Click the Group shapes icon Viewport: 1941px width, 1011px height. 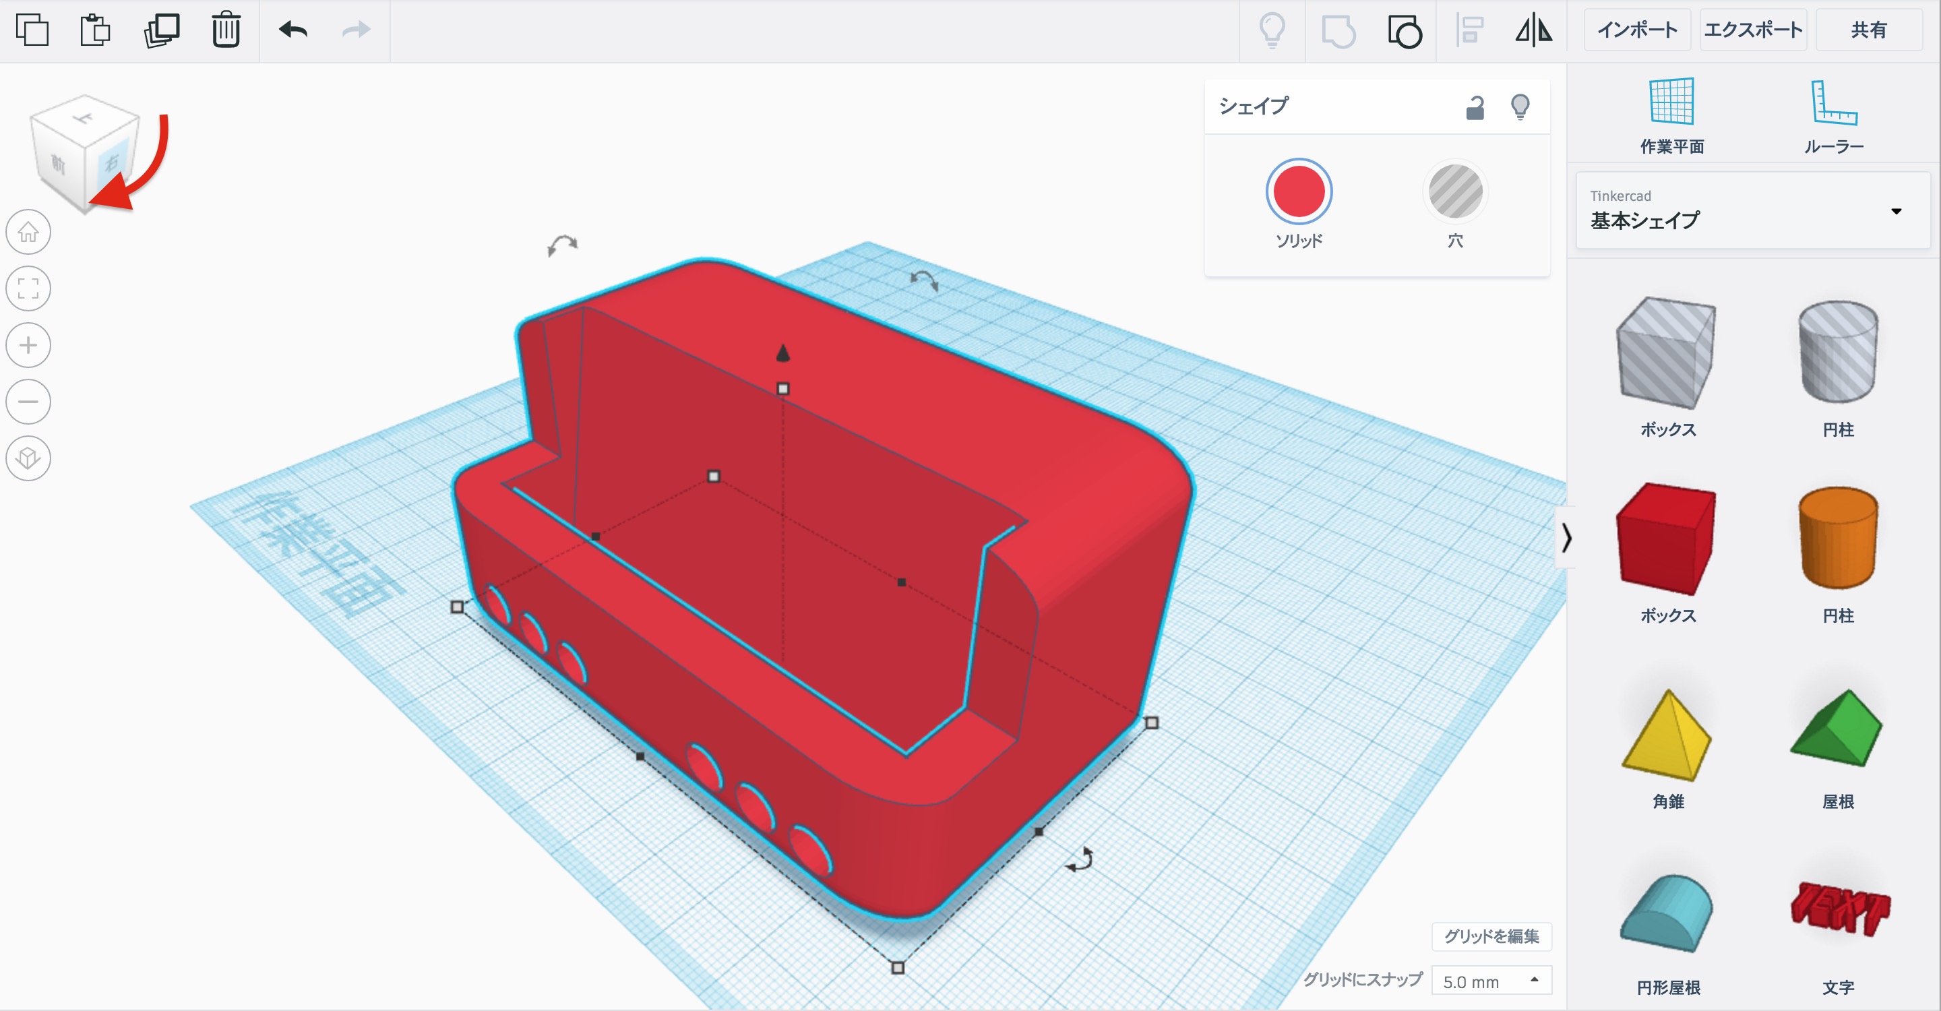coord(1338,32)
